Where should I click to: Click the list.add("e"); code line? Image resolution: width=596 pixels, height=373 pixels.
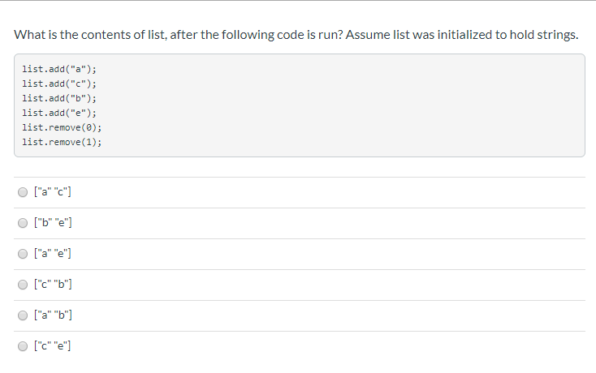[x=59, y=113]
